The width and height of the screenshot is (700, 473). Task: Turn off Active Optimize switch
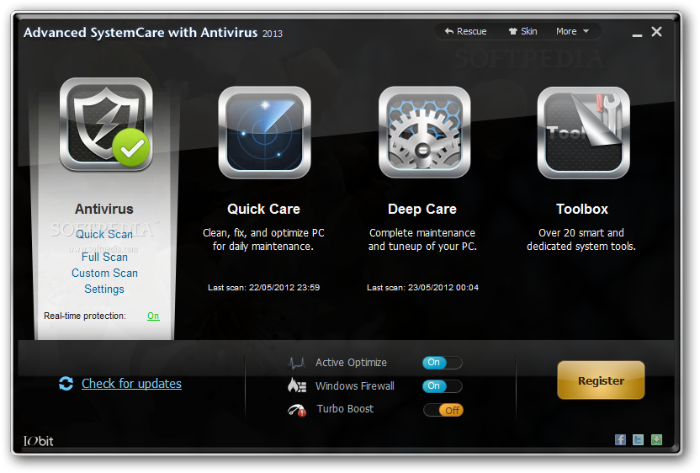pyautogui.click(x=442, y=363)
